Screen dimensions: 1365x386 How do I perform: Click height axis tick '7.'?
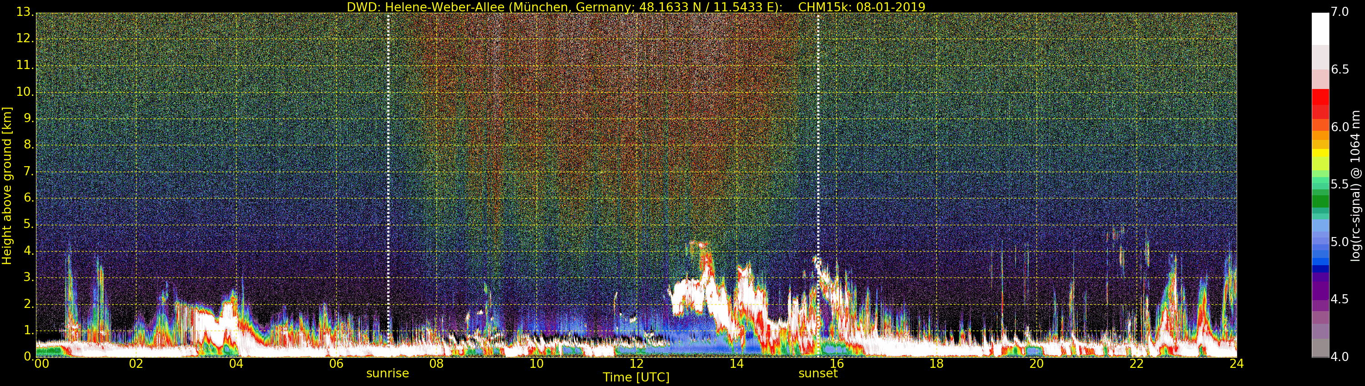[x=29, y=171]
